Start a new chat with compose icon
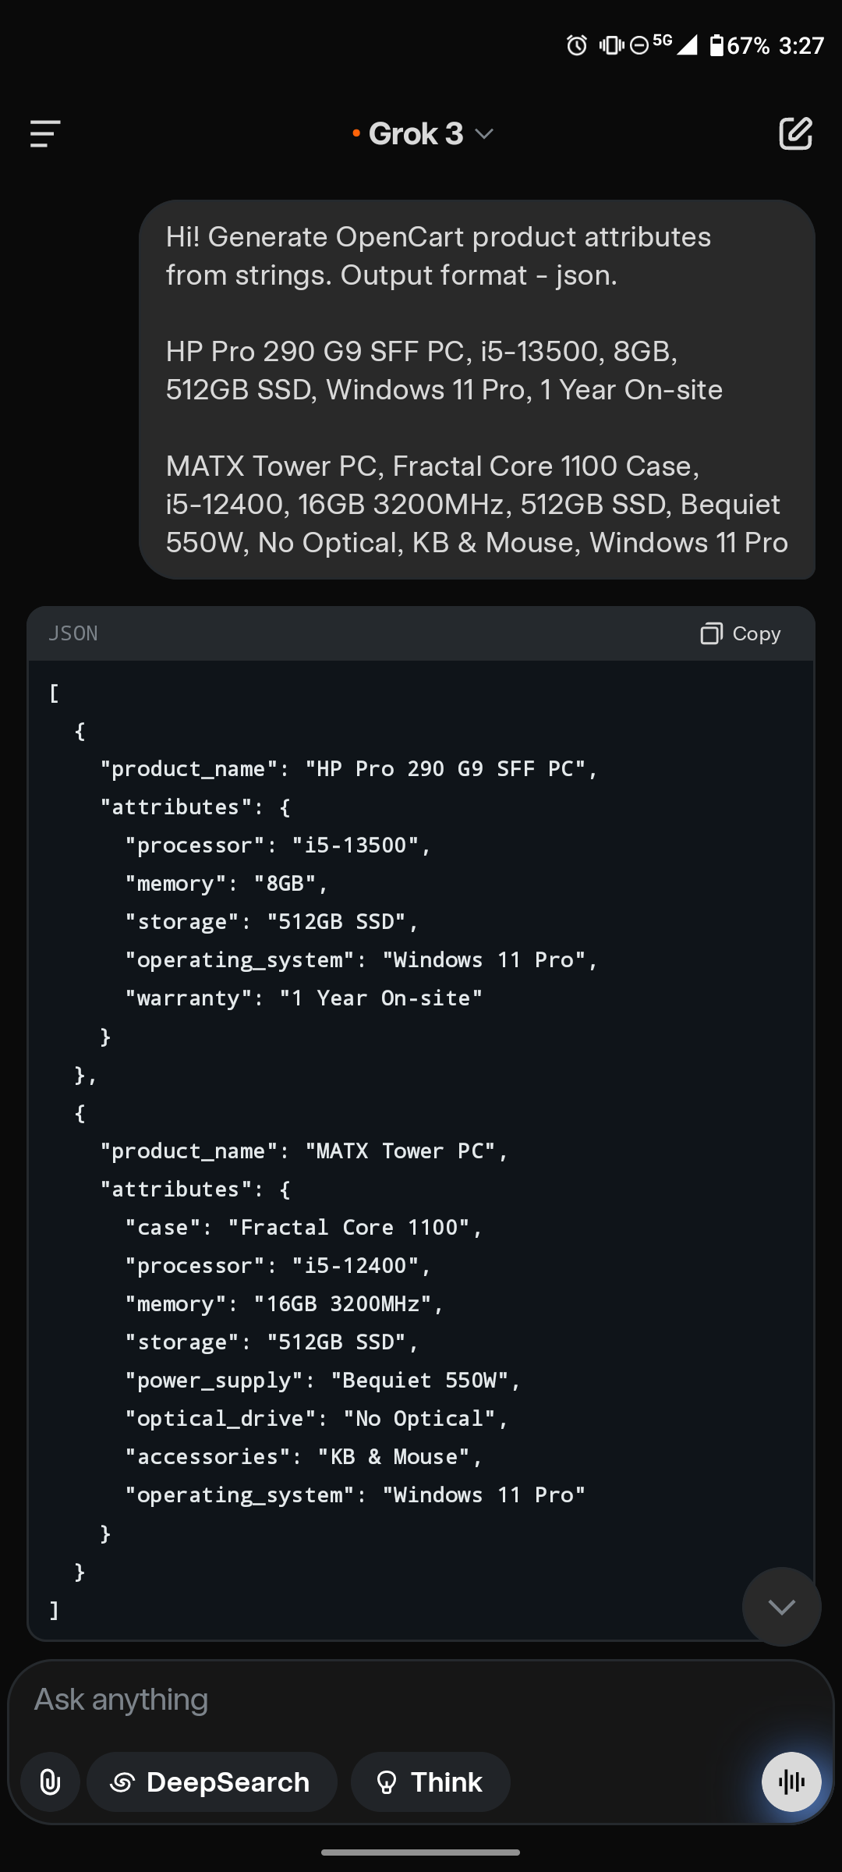 [x=795, y=133]
